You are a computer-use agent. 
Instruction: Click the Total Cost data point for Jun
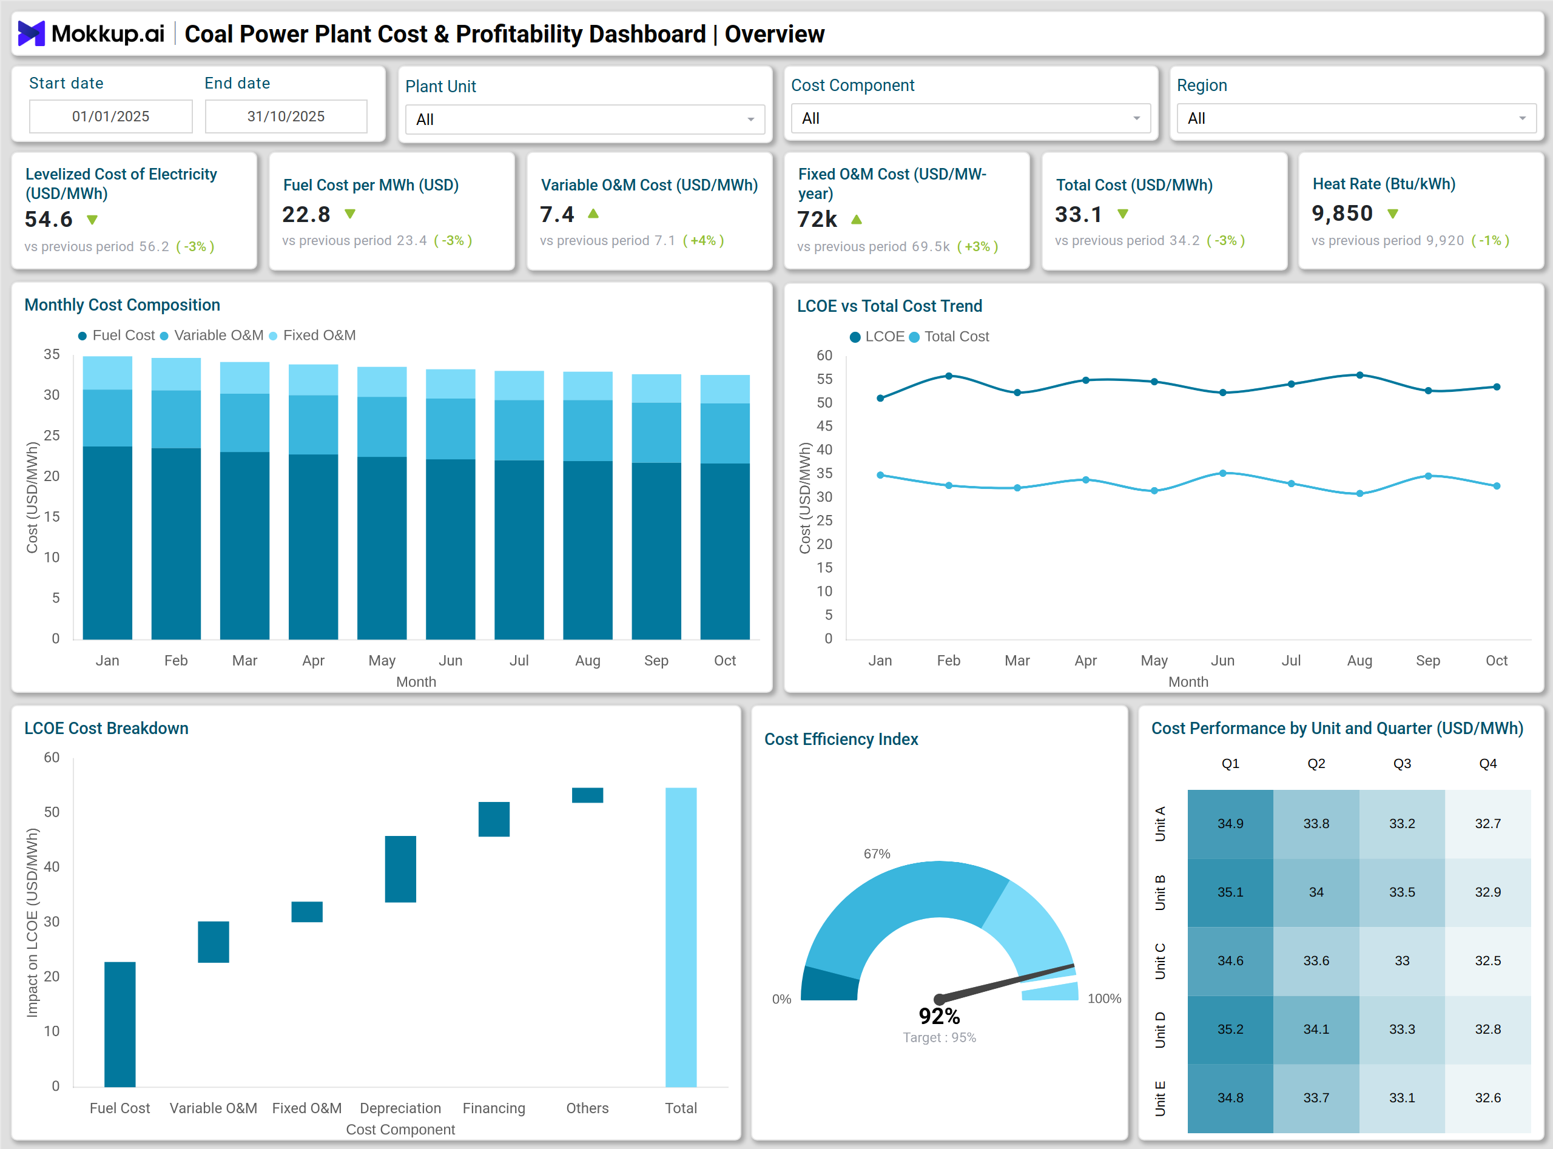coord(1222,474)
